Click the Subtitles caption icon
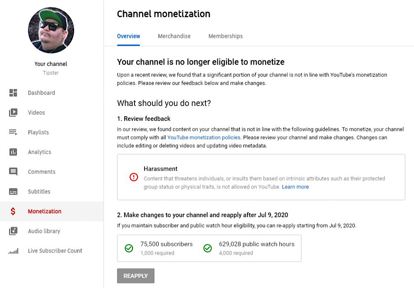Image resolution: width=414 pixels, height=288 pixels. (x=13, y=192)
